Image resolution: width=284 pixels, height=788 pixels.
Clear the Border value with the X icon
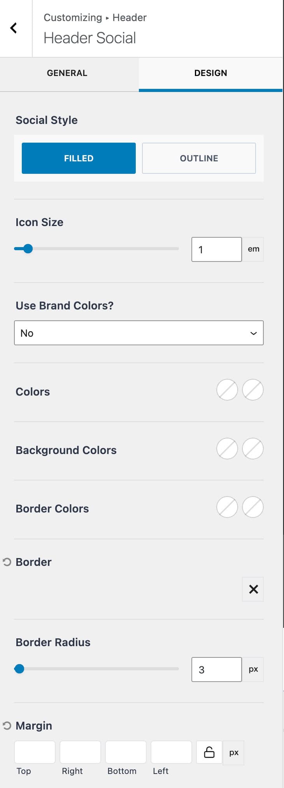tap(252, 589)
